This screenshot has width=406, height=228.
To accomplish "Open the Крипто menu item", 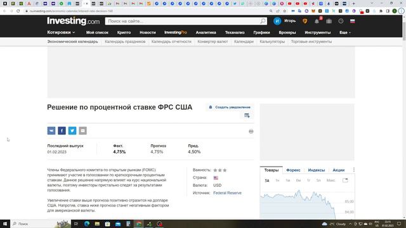I will [124, 32].
